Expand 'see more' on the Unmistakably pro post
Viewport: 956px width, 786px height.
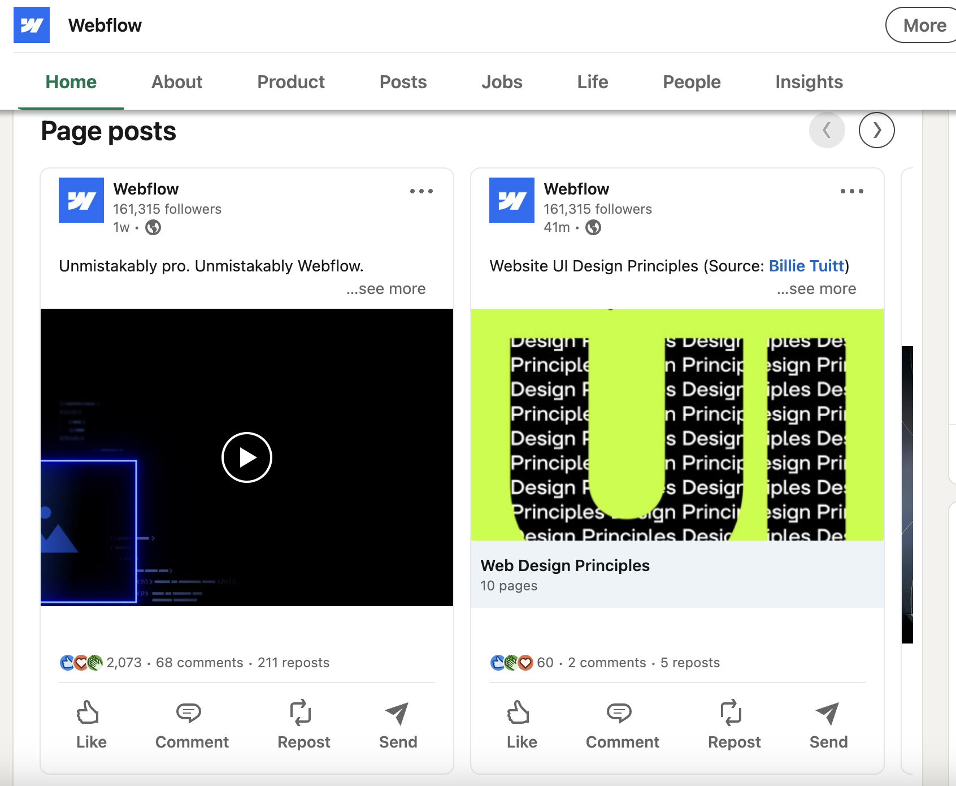click(386, 289)
